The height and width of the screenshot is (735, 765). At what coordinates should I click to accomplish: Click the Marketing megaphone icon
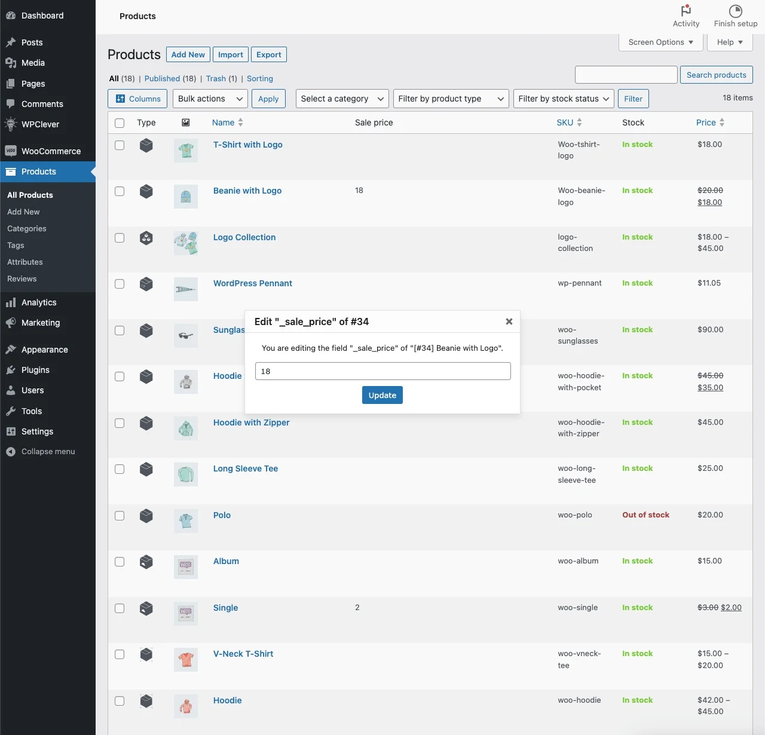pos(11,323)
